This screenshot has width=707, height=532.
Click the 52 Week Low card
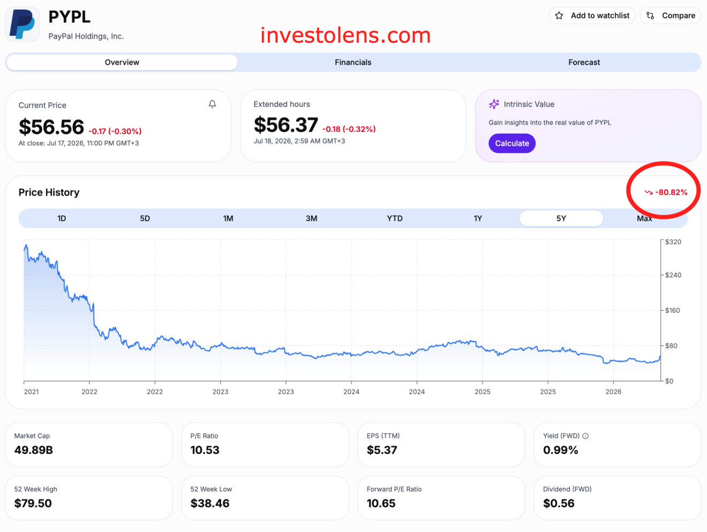tap(265, 498)
